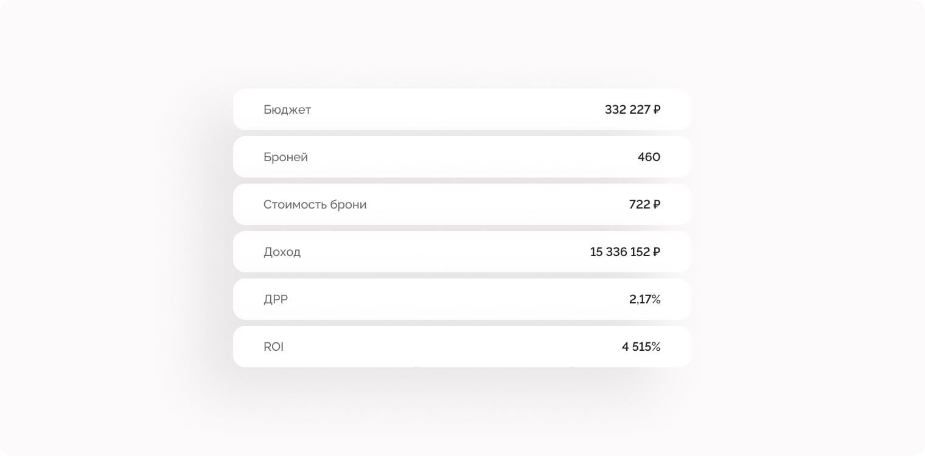925x456 pixels.
Task: Click the Стоимость брони label
Action: pyautogui.click(x=315, y=205)
